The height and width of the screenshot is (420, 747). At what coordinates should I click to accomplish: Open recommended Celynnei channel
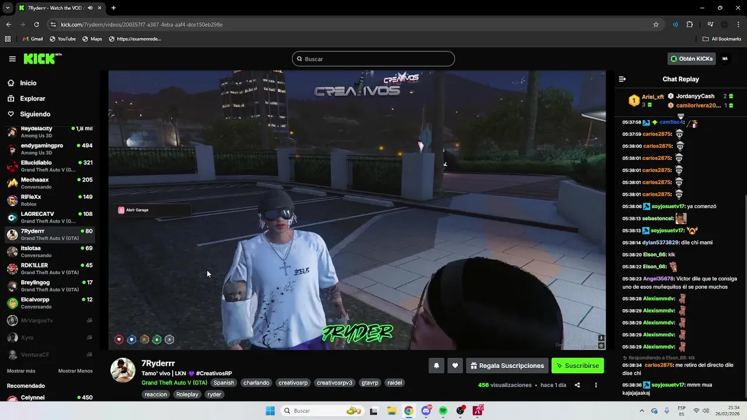[50, 398]
